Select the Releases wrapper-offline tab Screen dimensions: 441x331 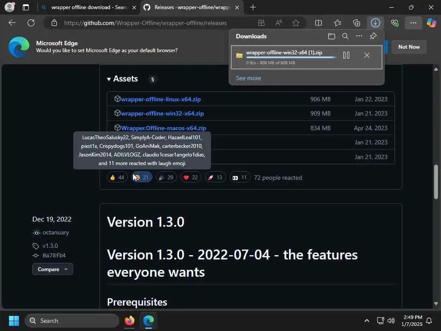(x=191, y=7)
